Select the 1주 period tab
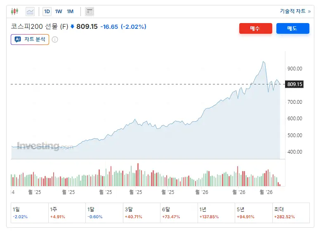Viewport: 323px width, 231px height. [66, 213]
